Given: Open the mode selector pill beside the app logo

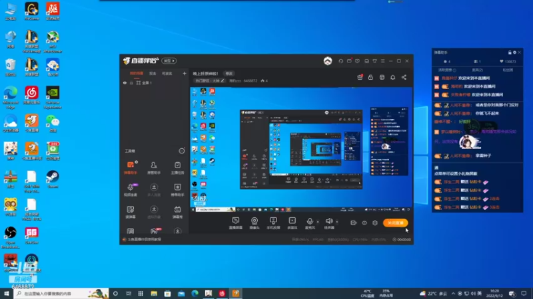Looking at the screenshot, I should click(169, 61).
